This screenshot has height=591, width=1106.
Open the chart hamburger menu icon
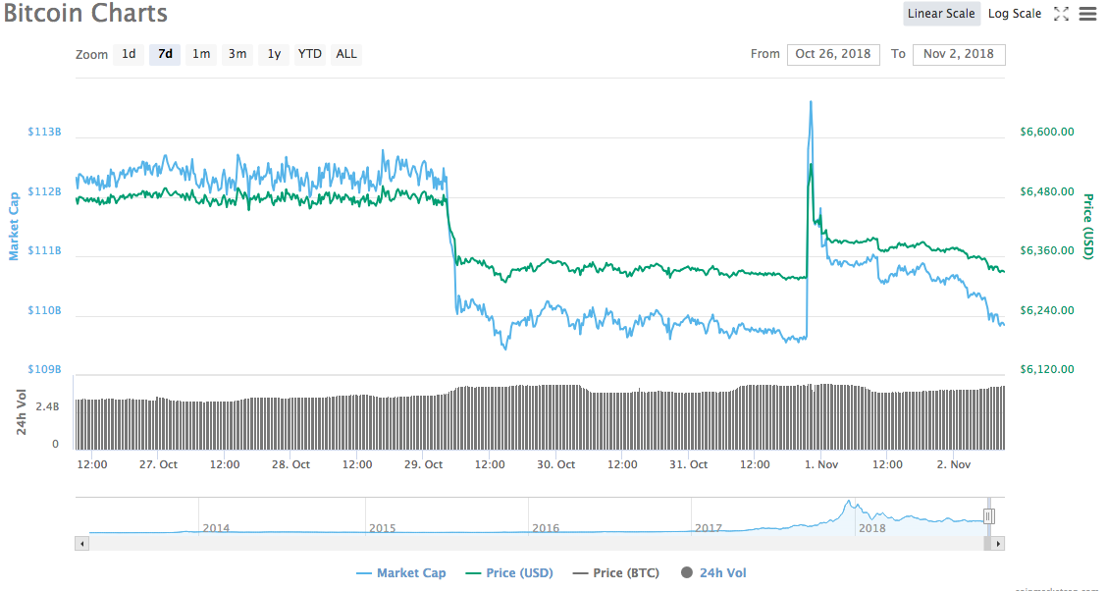coord(1088,14)
